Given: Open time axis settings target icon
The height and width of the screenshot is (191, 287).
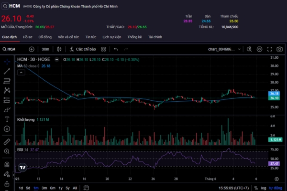Looking at the screenshot, I should pyautogui.click(x=276, y=179).
